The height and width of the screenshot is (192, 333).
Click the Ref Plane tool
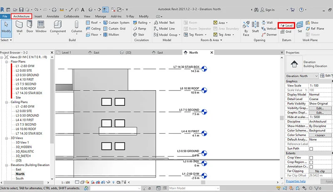point(315,28)
